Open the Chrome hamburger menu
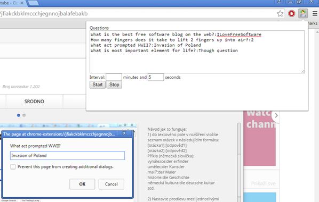This screenshot has height=202, width=319. pyautogui.click(x=315, y=14)
